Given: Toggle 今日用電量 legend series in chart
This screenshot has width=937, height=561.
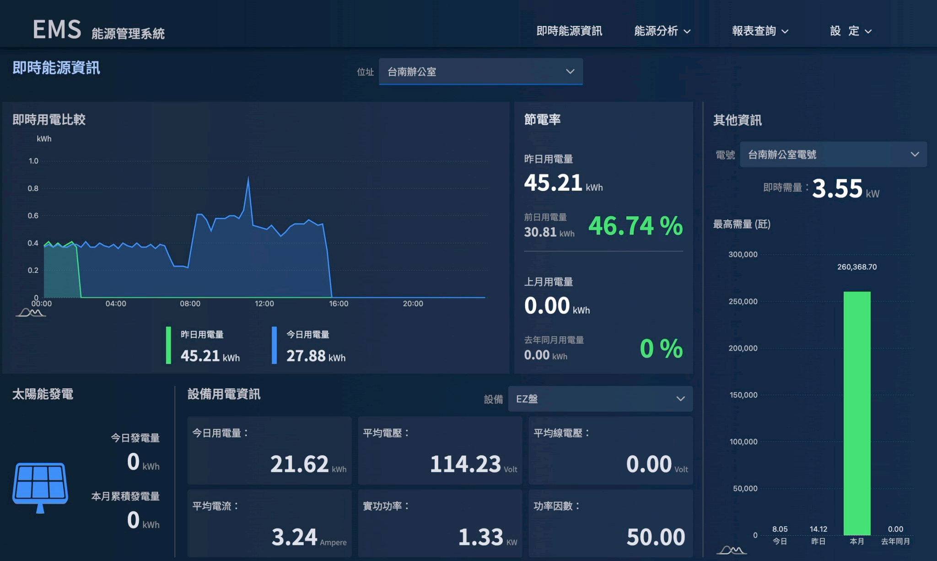Looking at the screenshot, I should pyautogui.click(x=308, y=335).
